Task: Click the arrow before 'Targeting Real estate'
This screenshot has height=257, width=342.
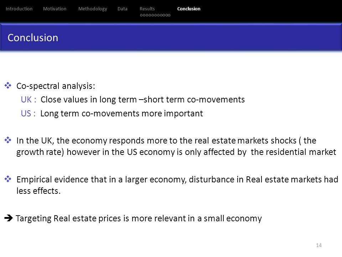Action: tap(9, 218)
